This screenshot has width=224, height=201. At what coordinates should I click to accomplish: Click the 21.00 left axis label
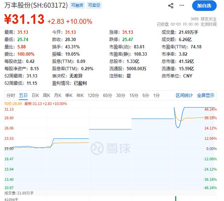pyautogui.click(x=9, y=149)
